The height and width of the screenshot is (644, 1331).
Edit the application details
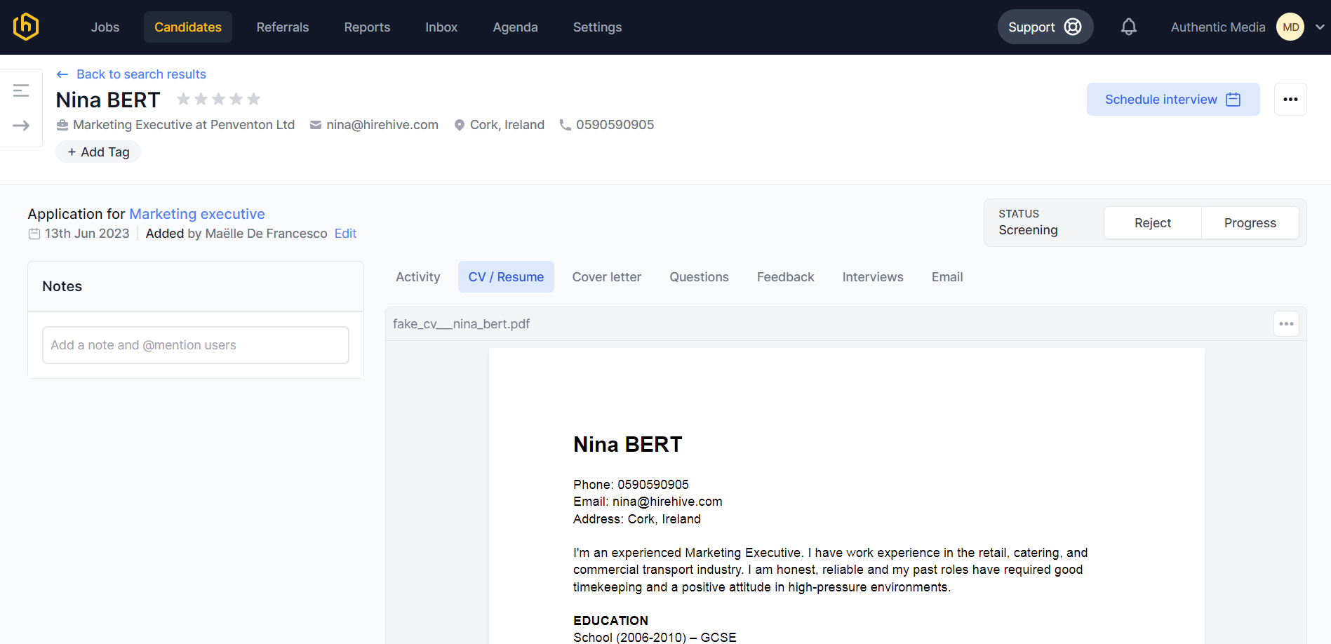click(345, 234)
